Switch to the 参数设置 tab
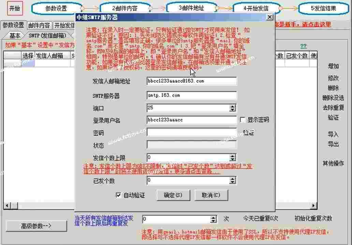 click(13, 25)
